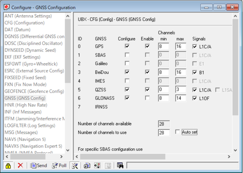Image resolution: width=243 pixels, height=173 pixels.
Task: Click the message list scroll up arrow
Action: (x=68, y=16)
